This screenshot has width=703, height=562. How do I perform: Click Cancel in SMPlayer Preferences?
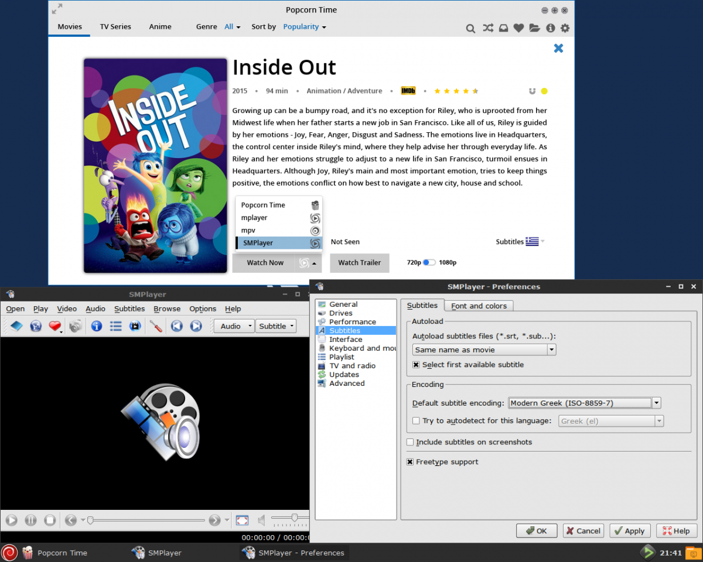pos(583,531)
